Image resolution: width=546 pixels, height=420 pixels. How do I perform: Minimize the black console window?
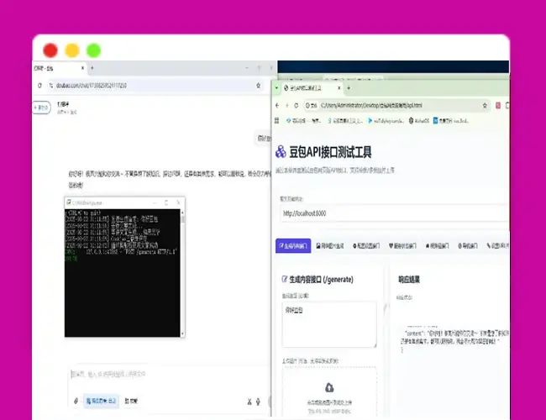(x=155, y=202)
